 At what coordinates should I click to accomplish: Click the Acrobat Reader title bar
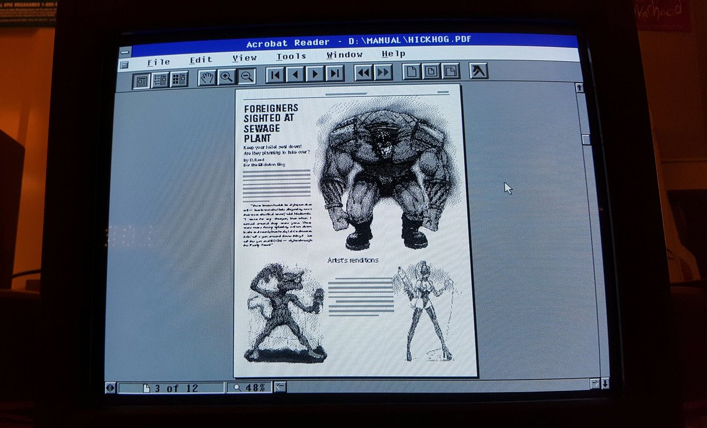tap(353, 42)
